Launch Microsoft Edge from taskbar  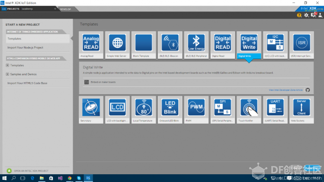[32, 178]
